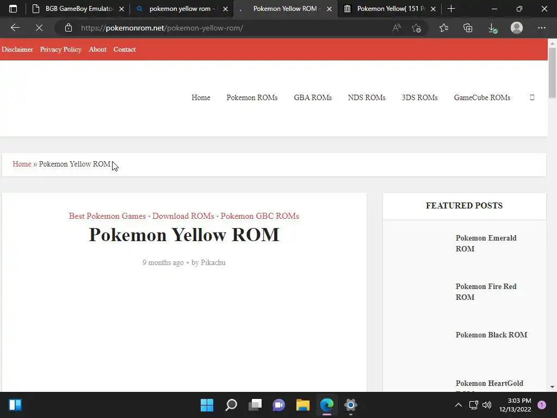Open the Privacy Policy page
Viewport: 557px width, 418px height.
tap(60, 50)
